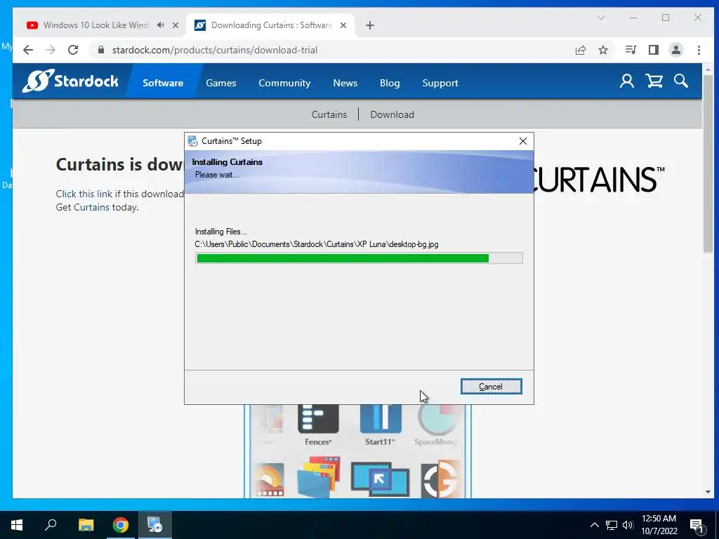Viewport: 719px width, 539px height.
Task: Click the Curtains installer taskbar icon
Action: [x=154, y=525]
